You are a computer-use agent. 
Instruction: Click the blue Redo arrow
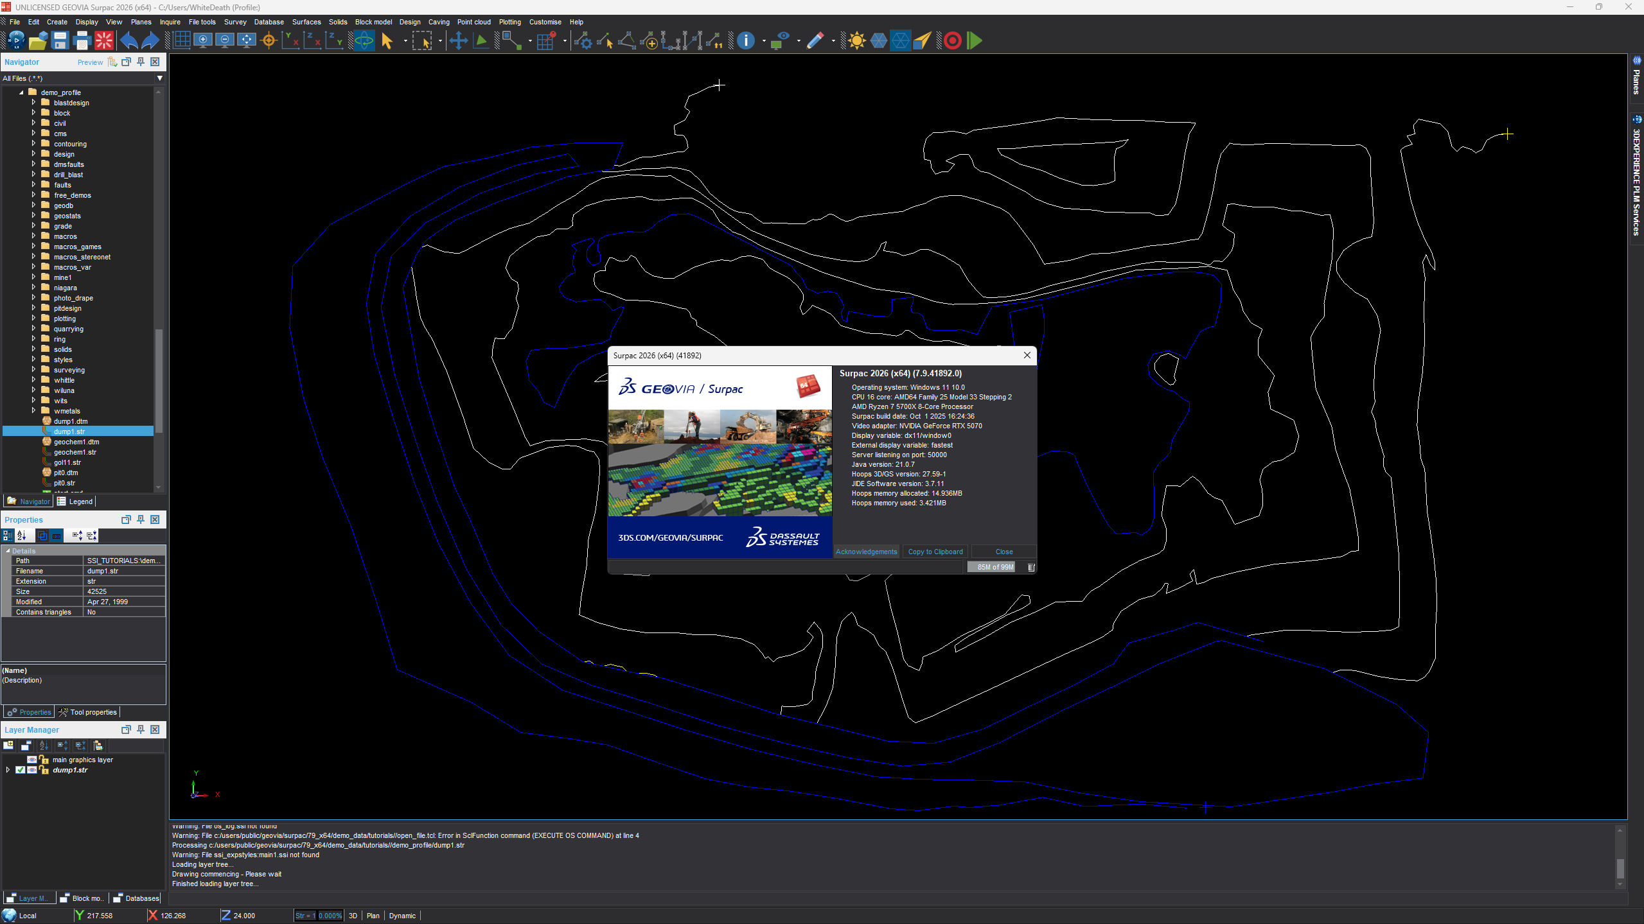[x=150, y=40]
